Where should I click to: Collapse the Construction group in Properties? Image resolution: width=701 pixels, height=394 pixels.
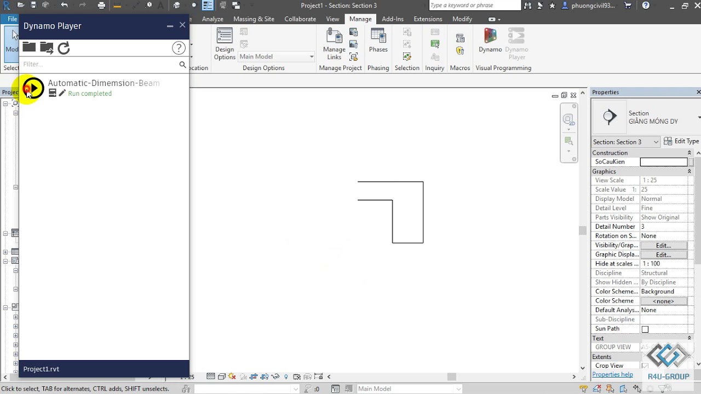689,153
